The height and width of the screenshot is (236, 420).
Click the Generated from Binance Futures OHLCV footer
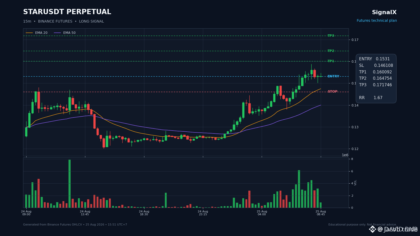[75, 225]
